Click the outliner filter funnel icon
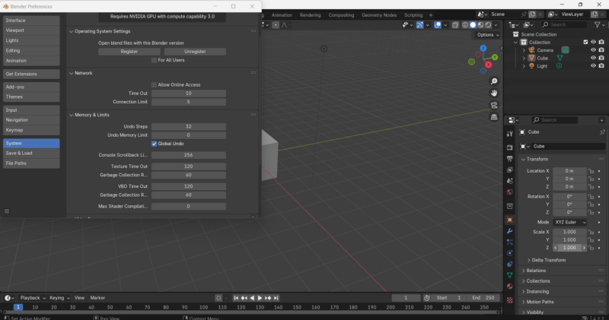Viewport: 609px width, 320px height. click(598, 24)
